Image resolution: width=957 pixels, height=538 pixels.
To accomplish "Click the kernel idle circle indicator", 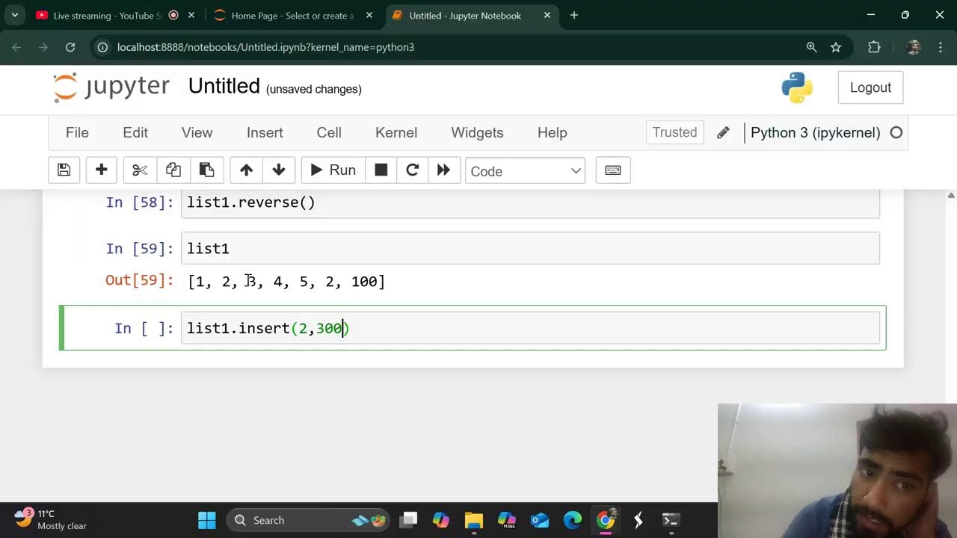I will (x=896, y=133).
